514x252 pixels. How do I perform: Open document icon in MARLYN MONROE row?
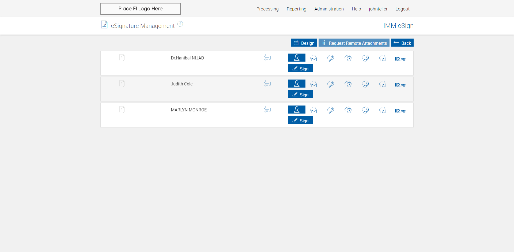(x=122, y=110)
